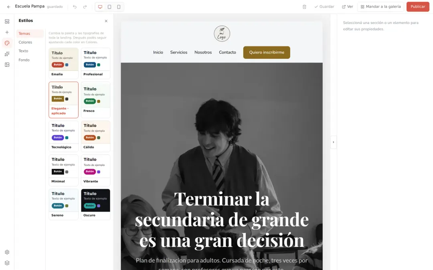Click the Contacto nav link
The height and width of the screenshot is (270, 433).
[227, 52]
